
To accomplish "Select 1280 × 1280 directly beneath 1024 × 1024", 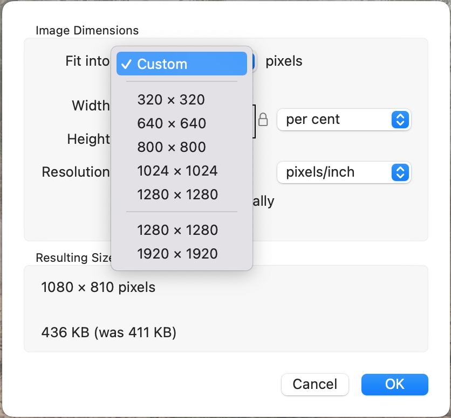I will click(x=177, y=194).
